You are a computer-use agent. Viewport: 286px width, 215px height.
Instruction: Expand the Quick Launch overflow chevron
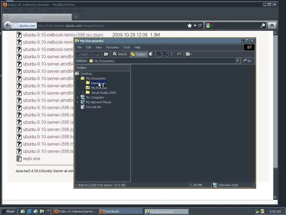click(48, 211)
